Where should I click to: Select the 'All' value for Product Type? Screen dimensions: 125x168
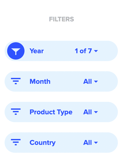point(87,112)
